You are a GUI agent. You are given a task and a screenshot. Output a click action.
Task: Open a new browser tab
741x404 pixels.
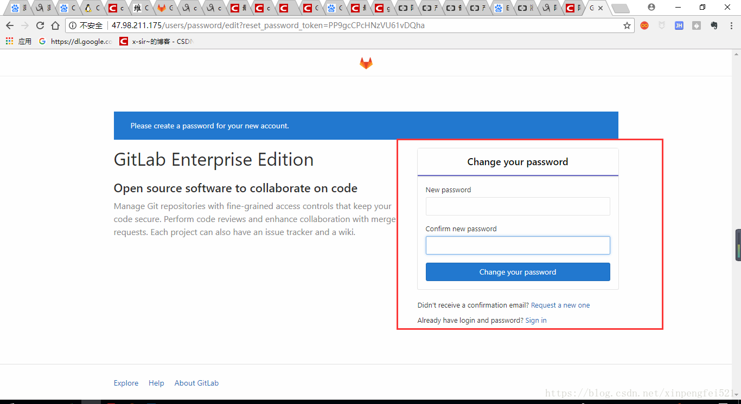[x=620, y=8]
